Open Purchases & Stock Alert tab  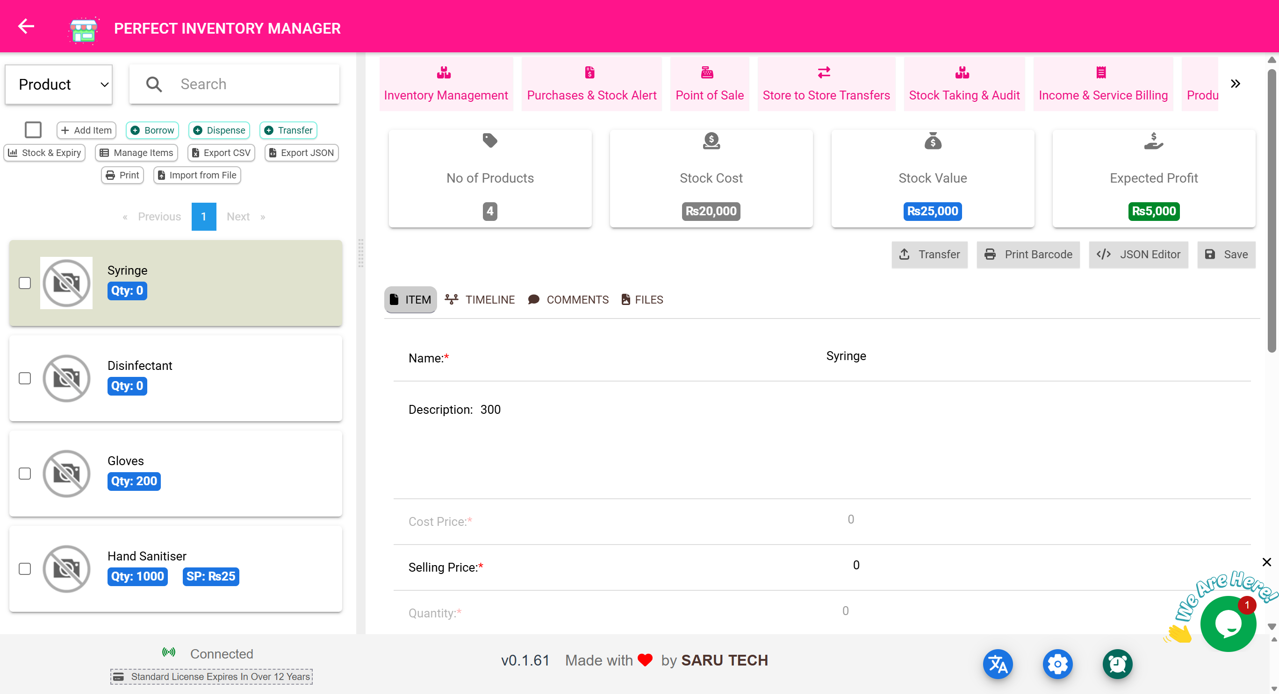tap(591, 83)
